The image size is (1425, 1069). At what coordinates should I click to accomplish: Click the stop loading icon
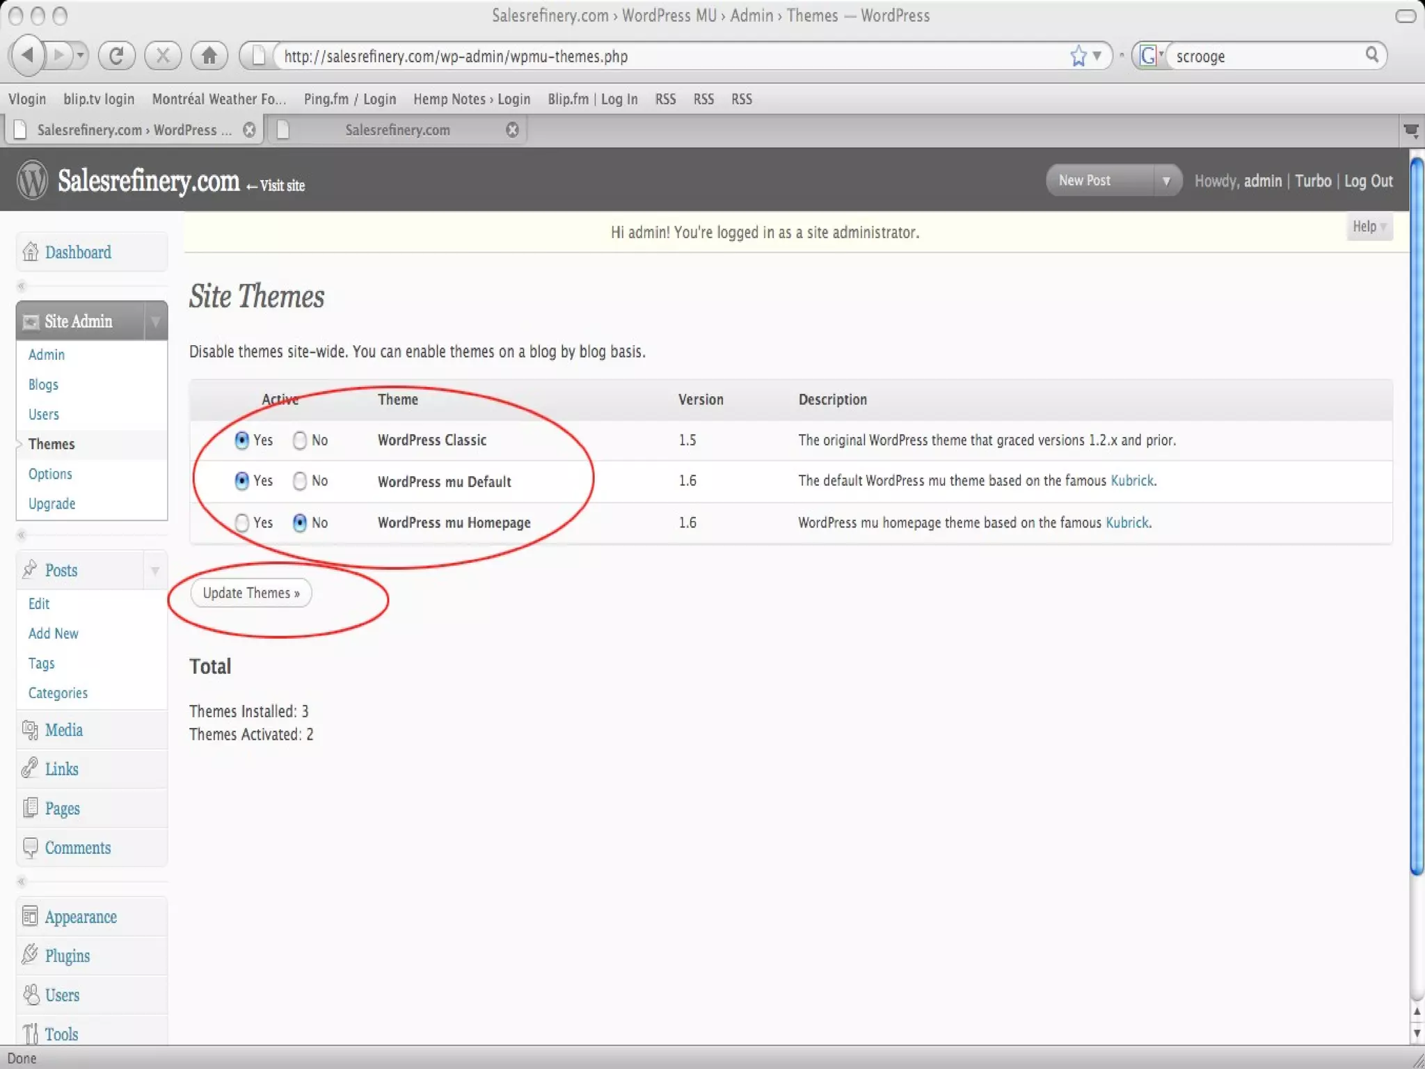point(163,56)
